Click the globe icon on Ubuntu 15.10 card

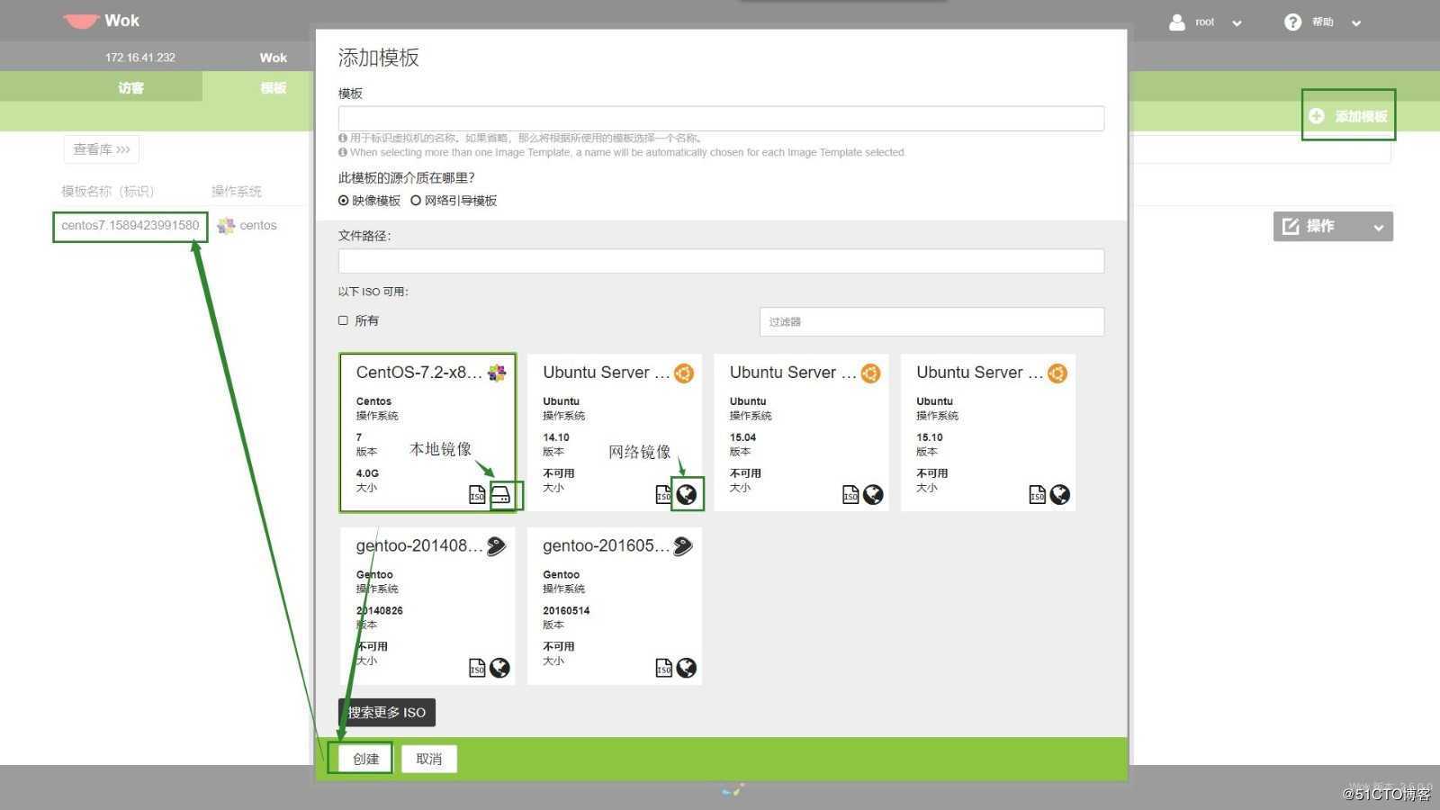tap(1060, 494)
